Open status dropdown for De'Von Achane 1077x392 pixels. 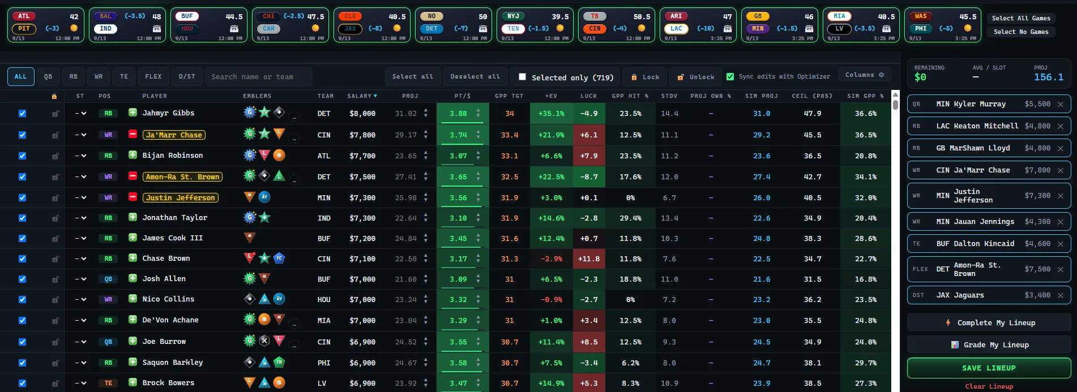coord(80,321)
